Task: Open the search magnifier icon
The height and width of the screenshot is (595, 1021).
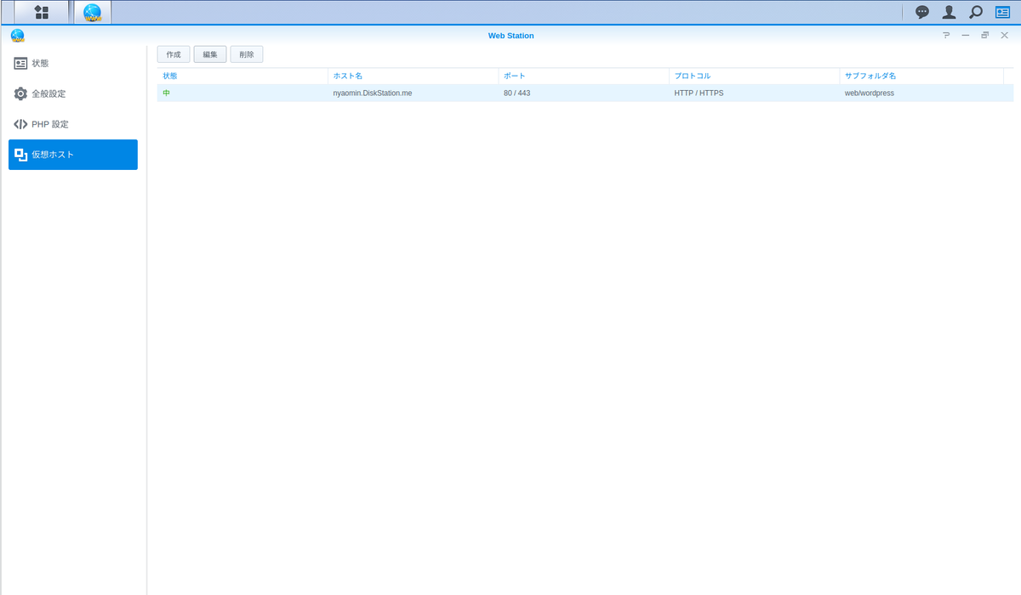Action: (x=976, y=12)
